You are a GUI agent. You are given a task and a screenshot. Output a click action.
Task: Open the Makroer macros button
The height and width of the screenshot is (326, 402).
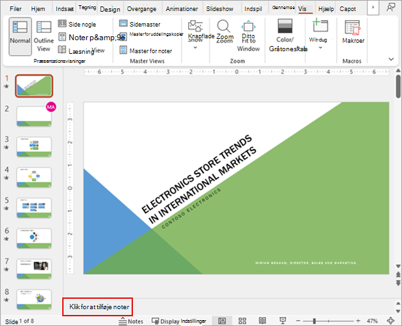[x=353, y=32]
